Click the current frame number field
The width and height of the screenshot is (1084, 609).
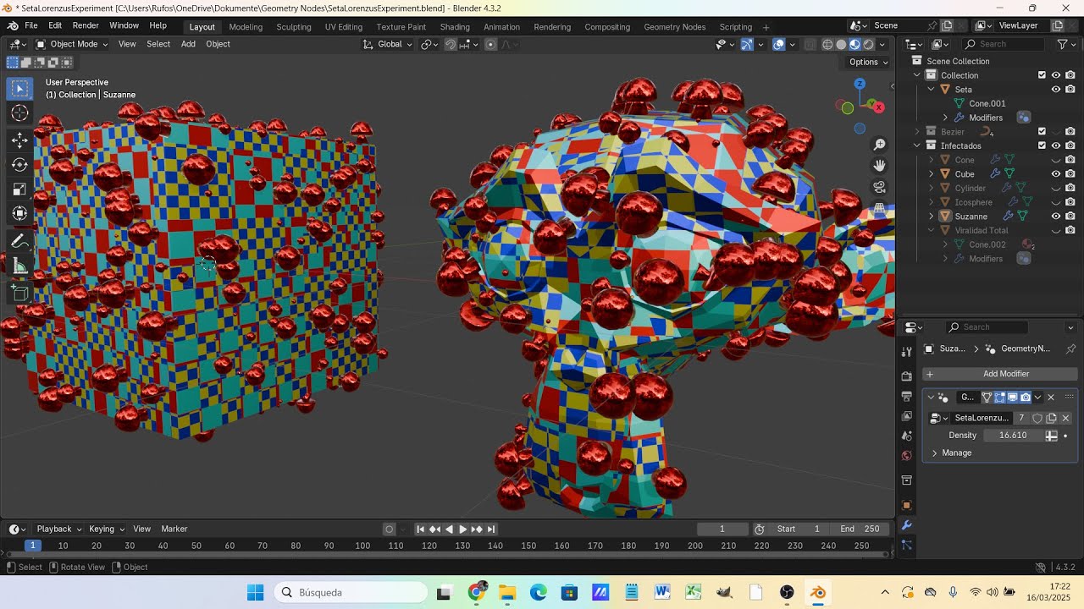tap(722, 529)
